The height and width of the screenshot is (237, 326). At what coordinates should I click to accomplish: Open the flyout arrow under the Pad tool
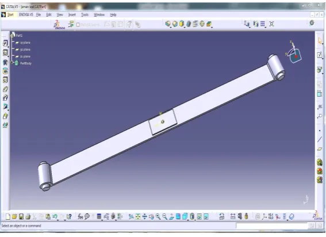point(8,47)
